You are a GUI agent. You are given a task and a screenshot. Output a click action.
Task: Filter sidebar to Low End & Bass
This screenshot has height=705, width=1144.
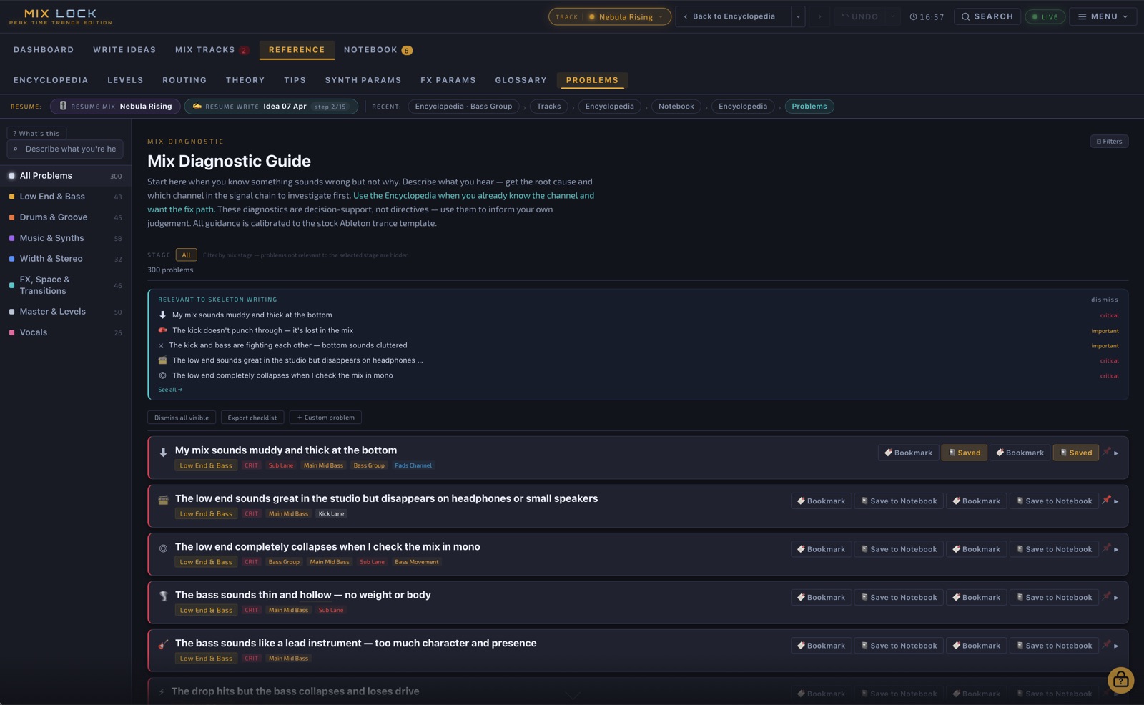(x=65, y=196)
